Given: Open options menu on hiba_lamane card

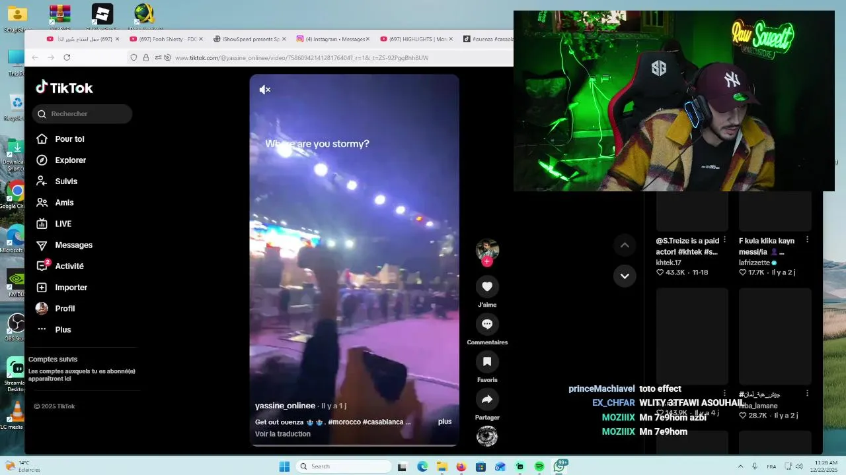Looking at the screenshot, I should tap(808, 393).
